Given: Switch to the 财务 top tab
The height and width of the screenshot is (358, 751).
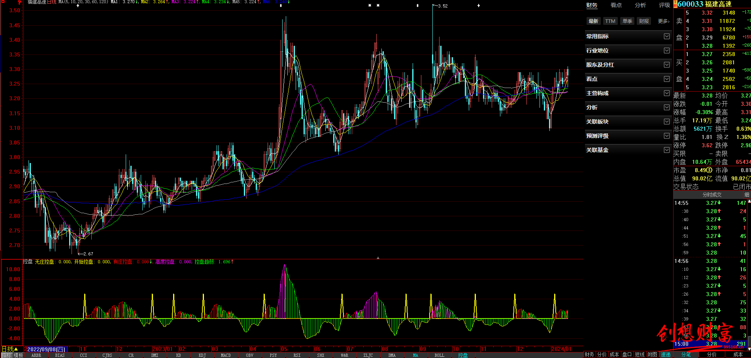Looking at the screenshot, I should [x=592, y=5].
